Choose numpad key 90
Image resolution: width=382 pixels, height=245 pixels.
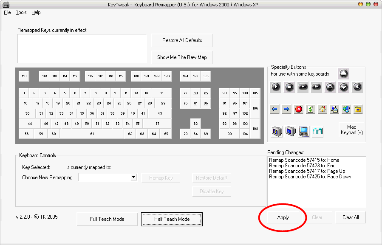224,93
